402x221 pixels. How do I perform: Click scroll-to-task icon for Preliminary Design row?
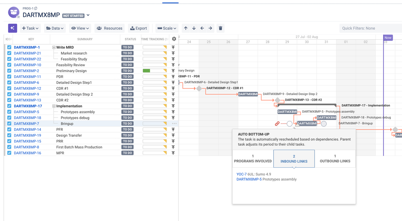pyautogui.click(x=173, y=71)
